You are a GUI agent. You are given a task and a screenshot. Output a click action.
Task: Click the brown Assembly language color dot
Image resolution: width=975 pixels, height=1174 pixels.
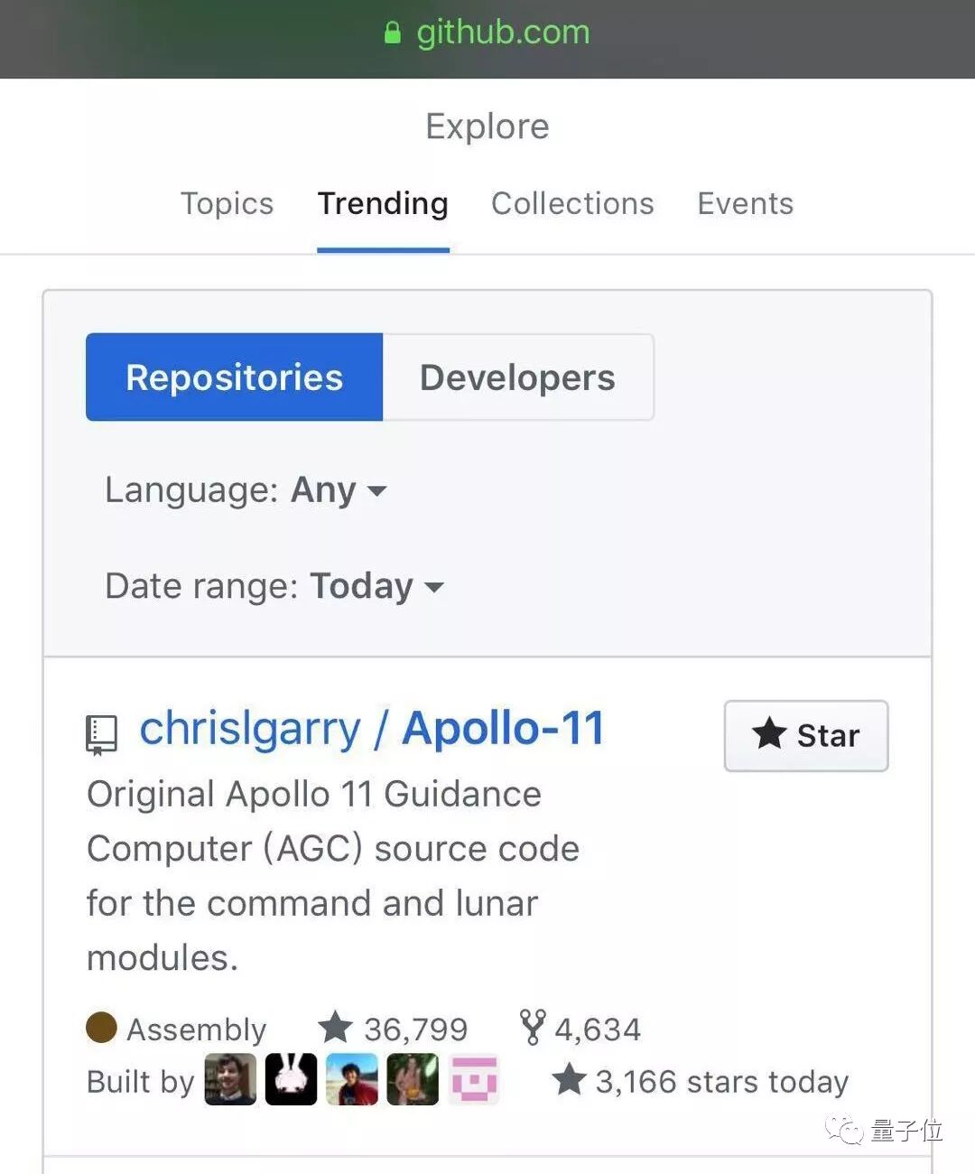(x=101, y=1028)
